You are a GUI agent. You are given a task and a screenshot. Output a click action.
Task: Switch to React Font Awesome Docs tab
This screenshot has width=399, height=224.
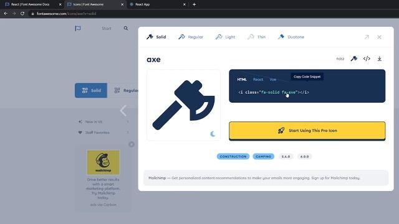point(30,4)
